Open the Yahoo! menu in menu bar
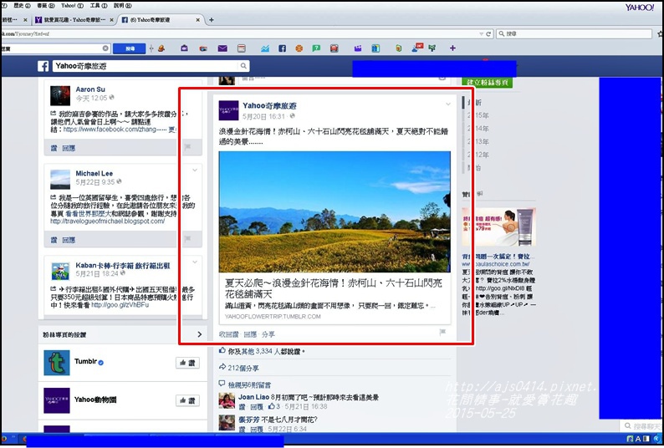Screen dimensions: 664x448 [x=72, y=6]
